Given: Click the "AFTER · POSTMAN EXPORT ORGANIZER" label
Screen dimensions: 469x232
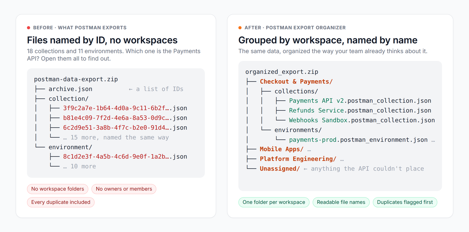Looking at the screenshot, I should click(x=295, y=28).
